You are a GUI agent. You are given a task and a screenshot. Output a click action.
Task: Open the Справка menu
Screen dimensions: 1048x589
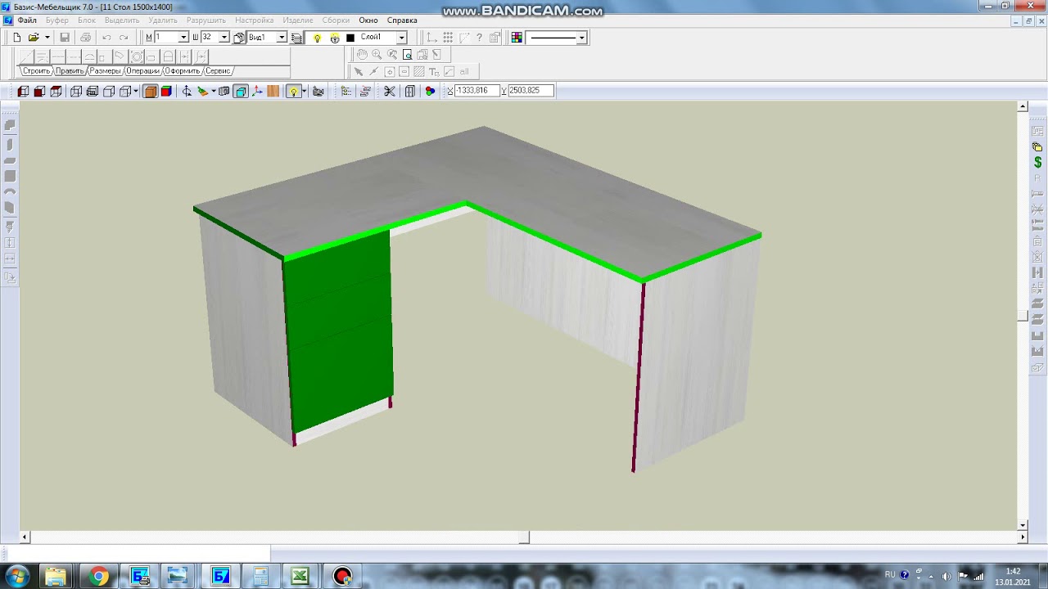402,20
